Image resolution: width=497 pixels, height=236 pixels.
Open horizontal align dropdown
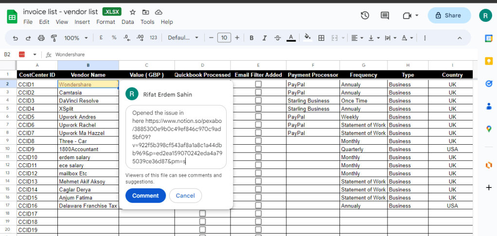point(357,38)
